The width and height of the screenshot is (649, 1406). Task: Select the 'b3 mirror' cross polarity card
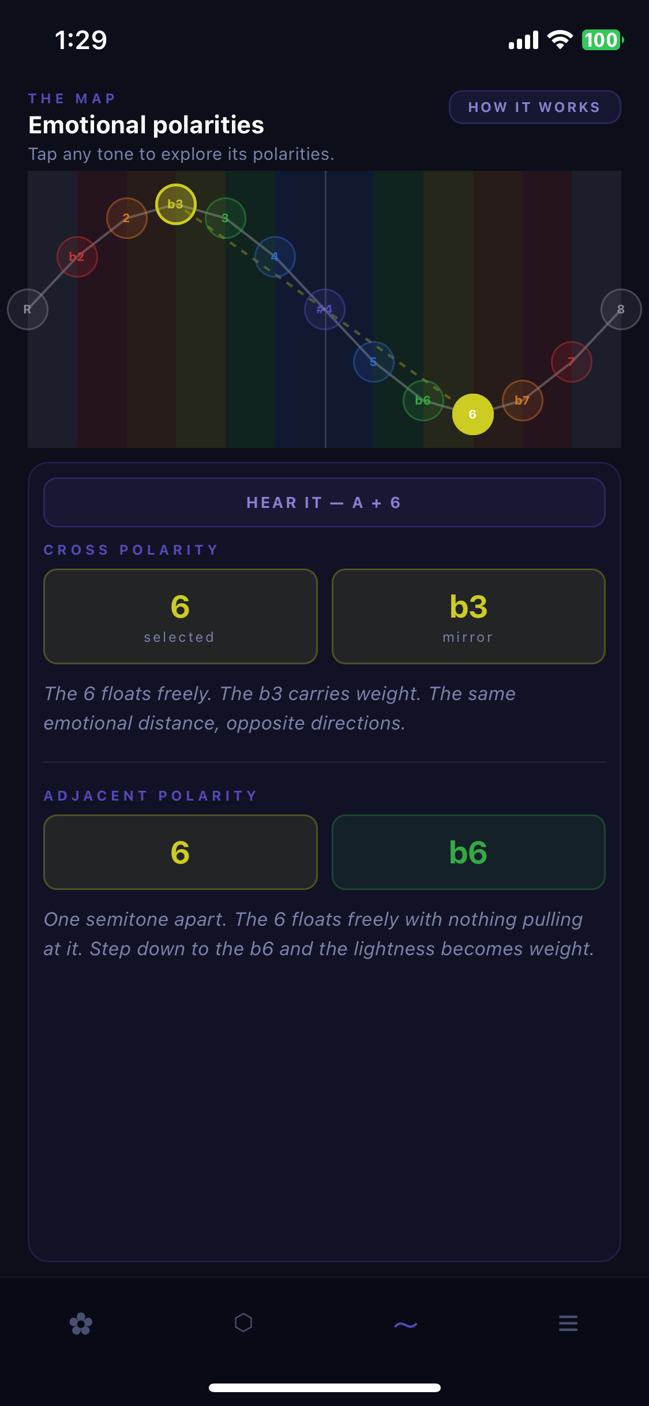[468, 615]
